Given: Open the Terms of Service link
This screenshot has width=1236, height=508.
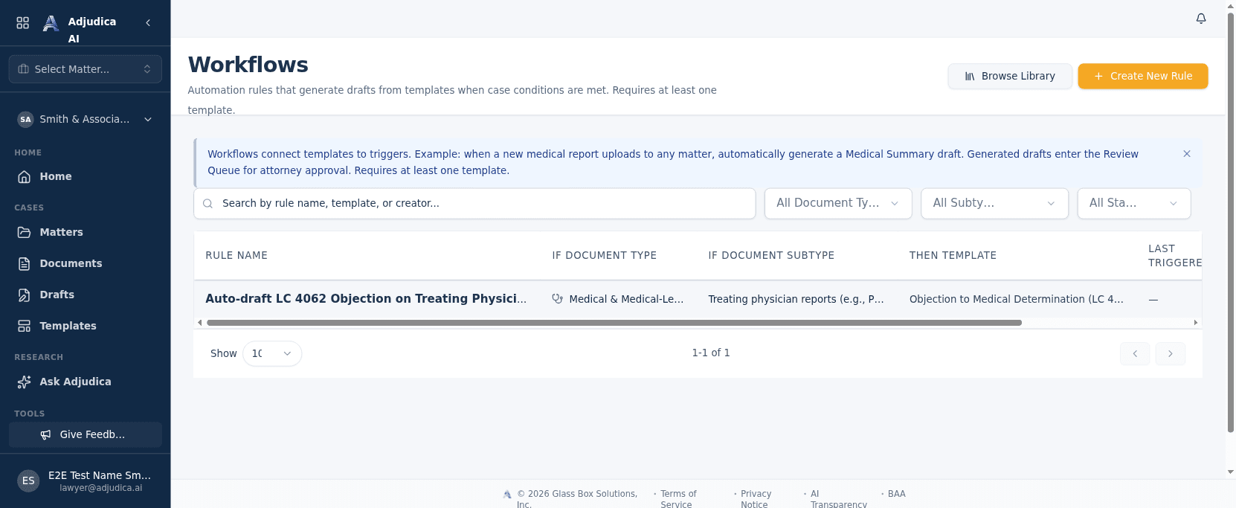Looking at the screenshot, I should pos(678,499).
